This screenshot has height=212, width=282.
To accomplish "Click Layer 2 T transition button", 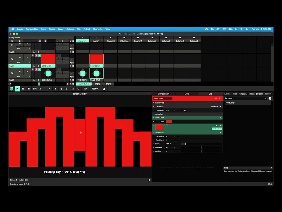I will point(72,60).
